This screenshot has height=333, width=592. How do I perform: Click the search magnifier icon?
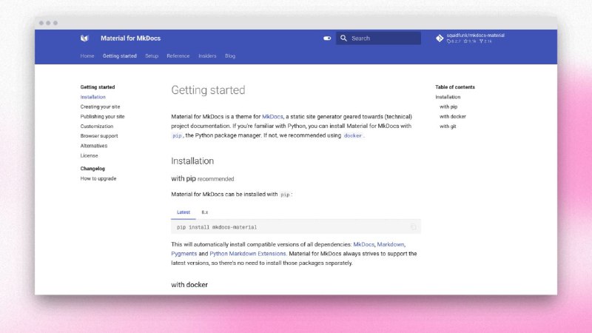(343, 38)
